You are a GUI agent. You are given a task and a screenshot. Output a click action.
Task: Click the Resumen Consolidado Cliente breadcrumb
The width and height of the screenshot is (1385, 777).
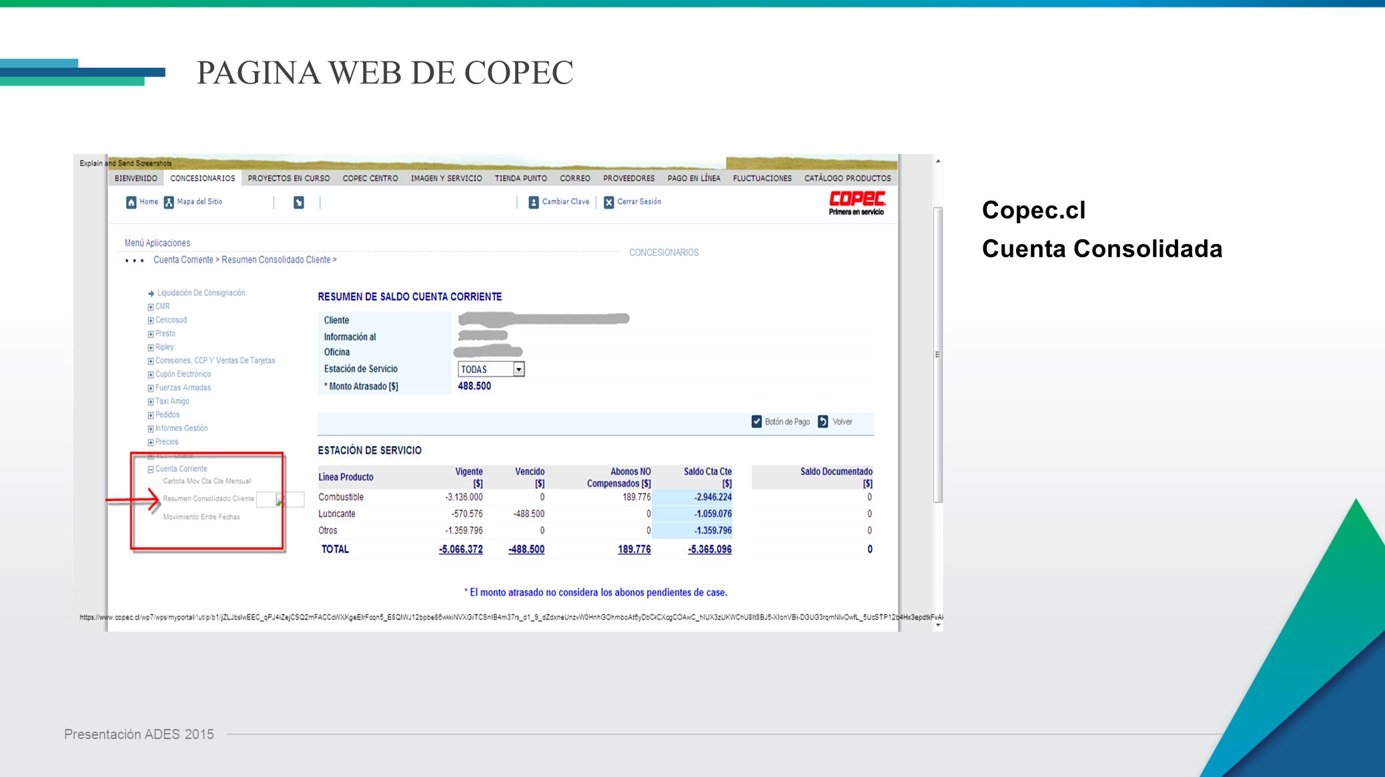coord(276,260)
